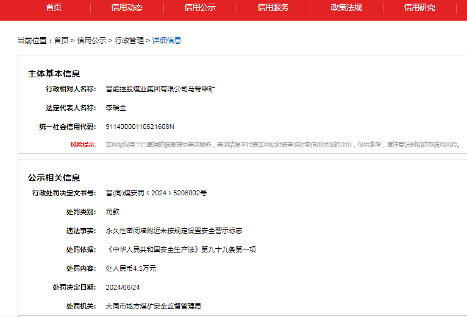Select violation text 永久性密闭墙附近未按规定设置安全警示标志
Viewport: 467px width, 317px height.
(x=174, y=231)
